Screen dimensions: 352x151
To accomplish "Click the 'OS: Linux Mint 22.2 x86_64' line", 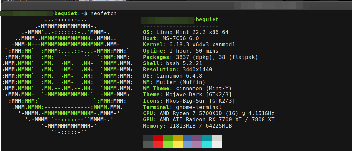I will 186,32.
